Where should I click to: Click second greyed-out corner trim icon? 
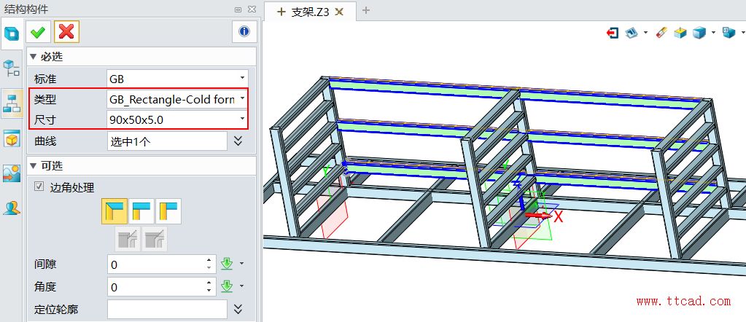(x=155, y=239)
